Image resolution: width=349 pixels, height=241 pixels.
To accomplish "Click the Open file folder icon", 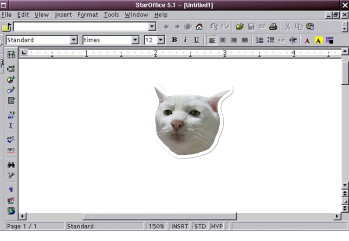I will pyautogui.click(x=240, y=27).
